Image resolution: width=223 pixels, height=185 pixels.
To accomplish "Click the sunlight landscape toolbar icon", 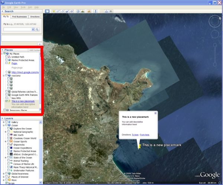I will point(83,11).
